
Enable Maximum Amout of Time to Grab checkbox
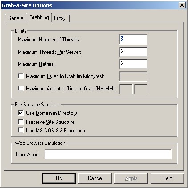[x=20, y=88]
